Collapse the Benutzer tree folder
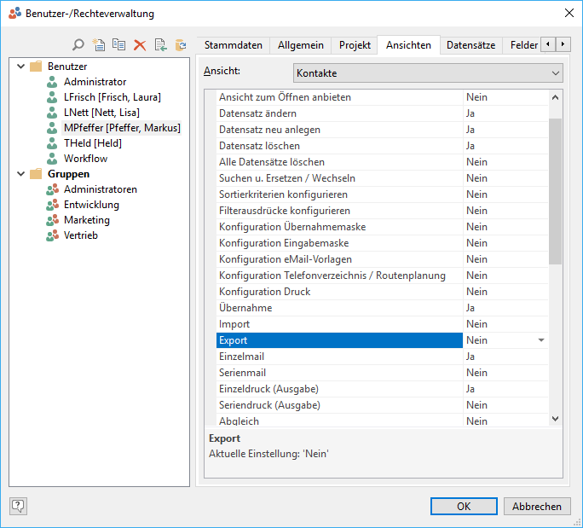This screenshot has width=583, height=528. coord(20,67)
